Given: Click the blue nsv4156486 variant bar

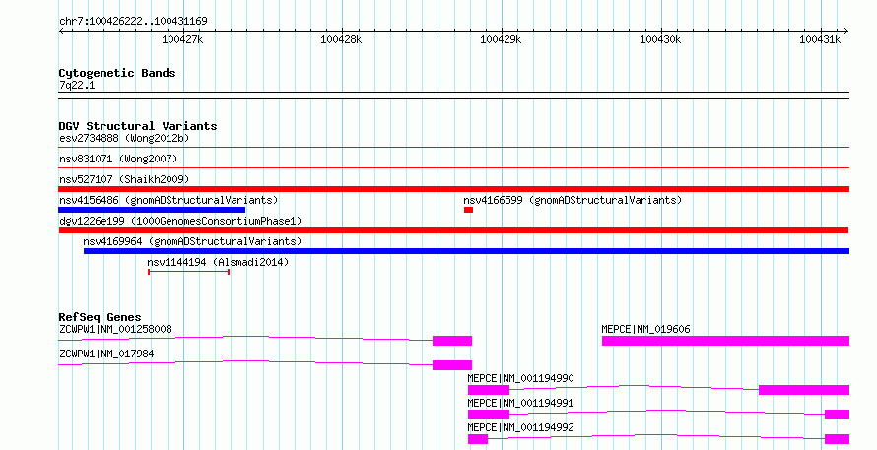Looking at the screenshot, I should pyautogui.click(x=152, y=210).
